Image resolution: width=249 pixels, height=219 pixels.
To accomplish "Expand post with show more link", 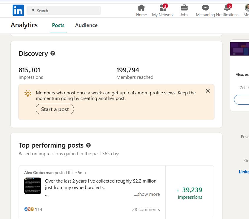I will tap(147, 194).
